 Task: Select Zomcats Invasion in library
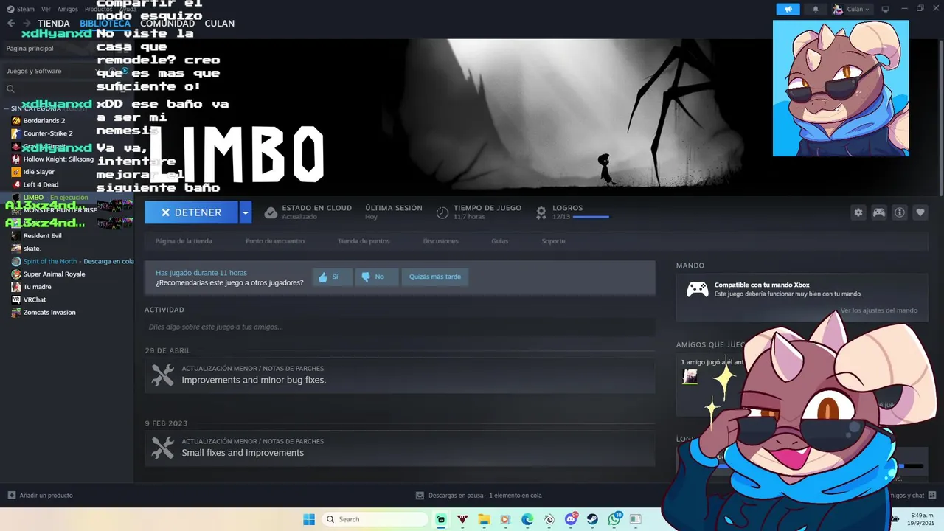click(49, 312)
